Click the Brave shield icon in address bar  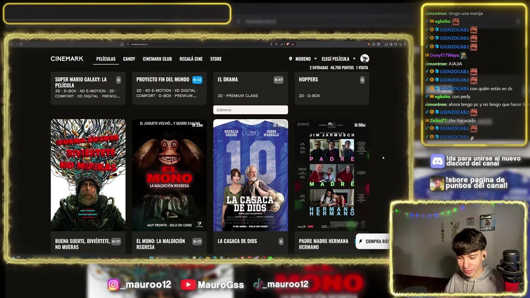coord(287,44)
